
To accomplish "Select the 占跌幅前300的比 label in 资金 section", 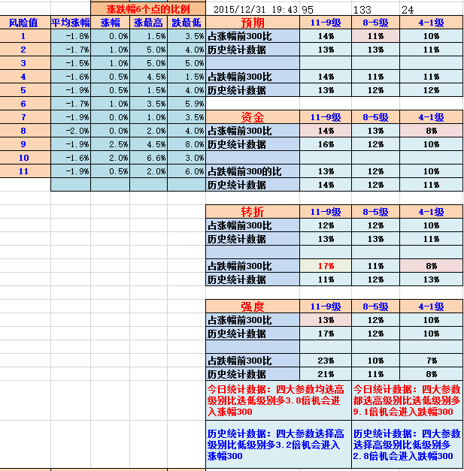I will (253, 171).
